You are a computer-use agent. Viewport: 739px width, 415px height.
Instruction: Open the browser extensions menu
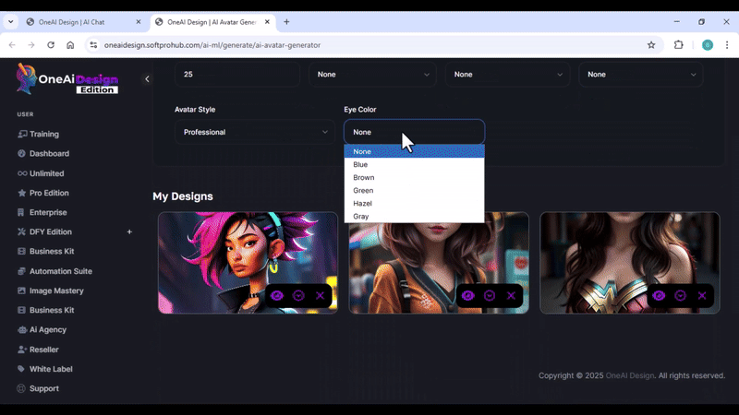(679, 44)
